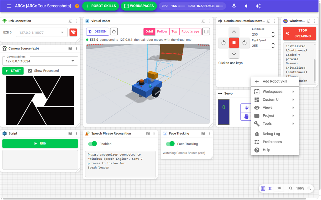This screenshot has width=321, height=200.
Task: Expand the Custom UI submenu
Action: pos(275,100)
